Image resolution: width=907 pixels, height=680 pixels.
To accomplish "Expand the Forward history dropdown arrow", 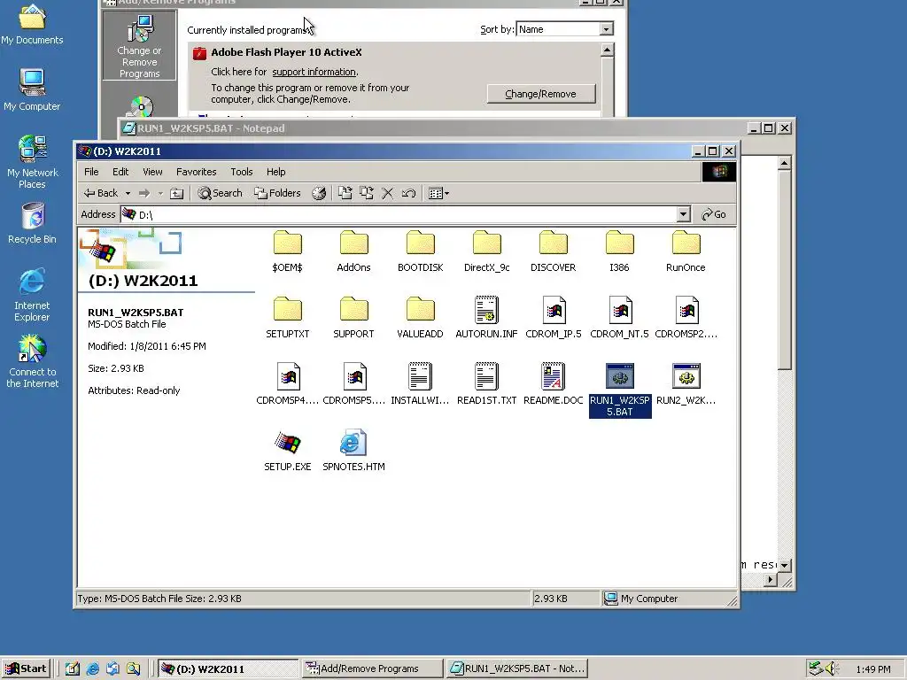I will (x=160, y=194).
